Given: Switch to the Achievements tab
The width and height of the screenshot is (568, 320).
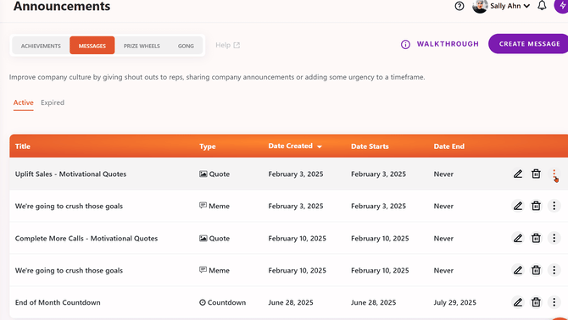Looking at the screenshot, I should [41, 46].
